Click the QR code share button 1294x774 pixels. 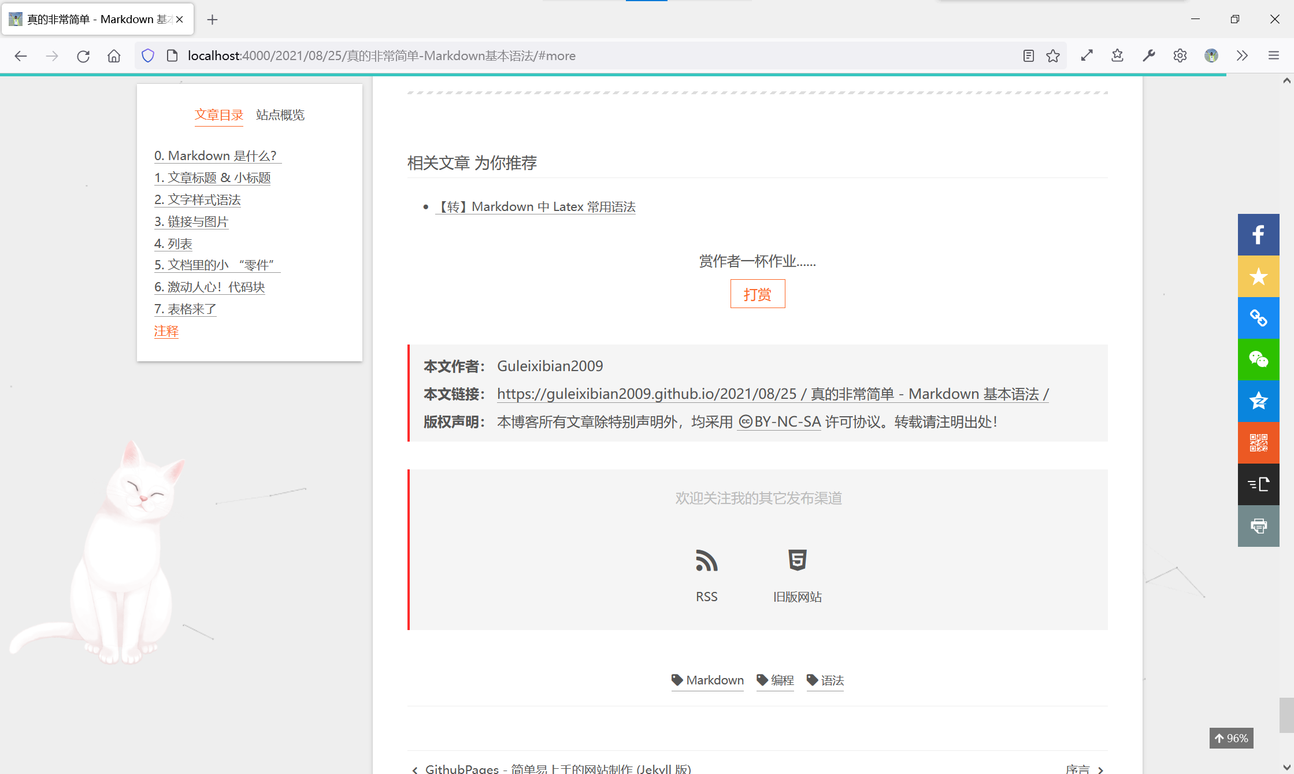pyautogui.click(x=1258, y=443)
